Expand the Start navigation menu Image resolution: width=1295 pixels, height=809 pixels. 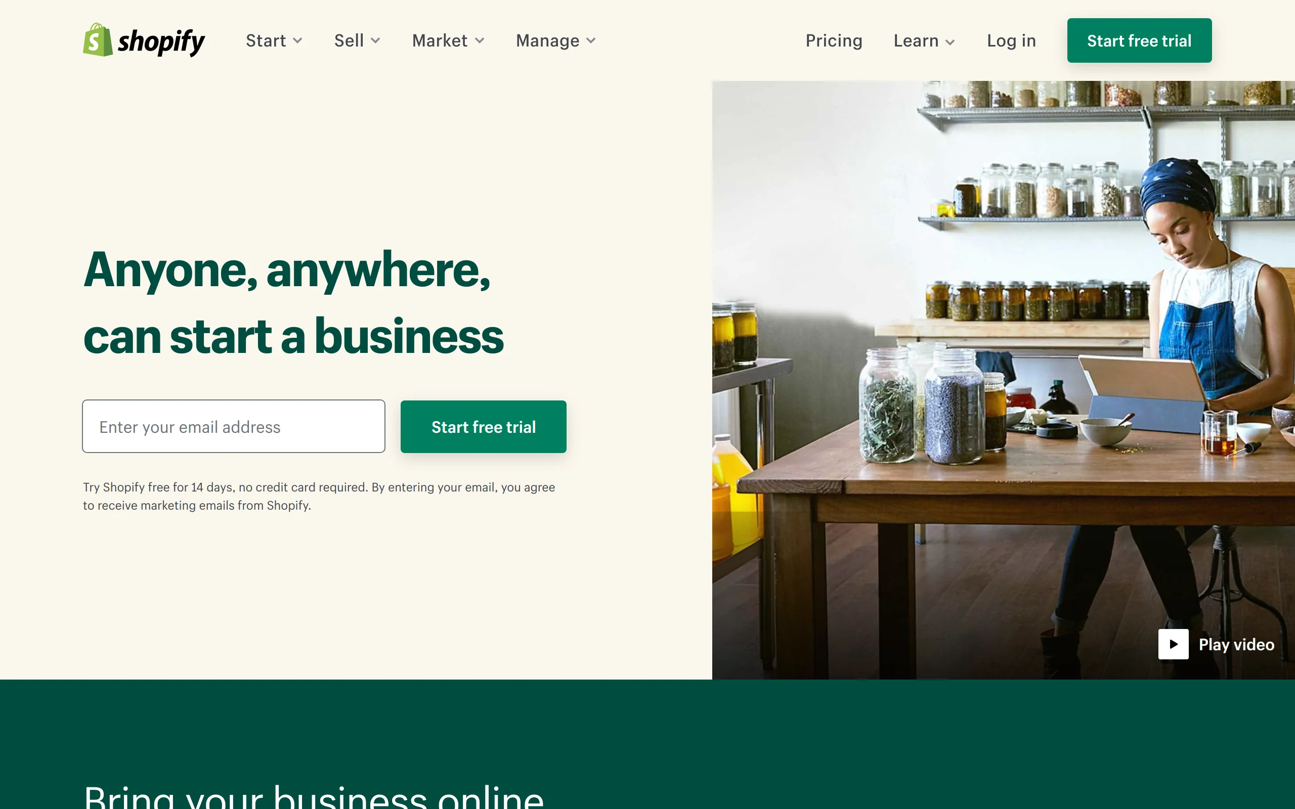274,40
